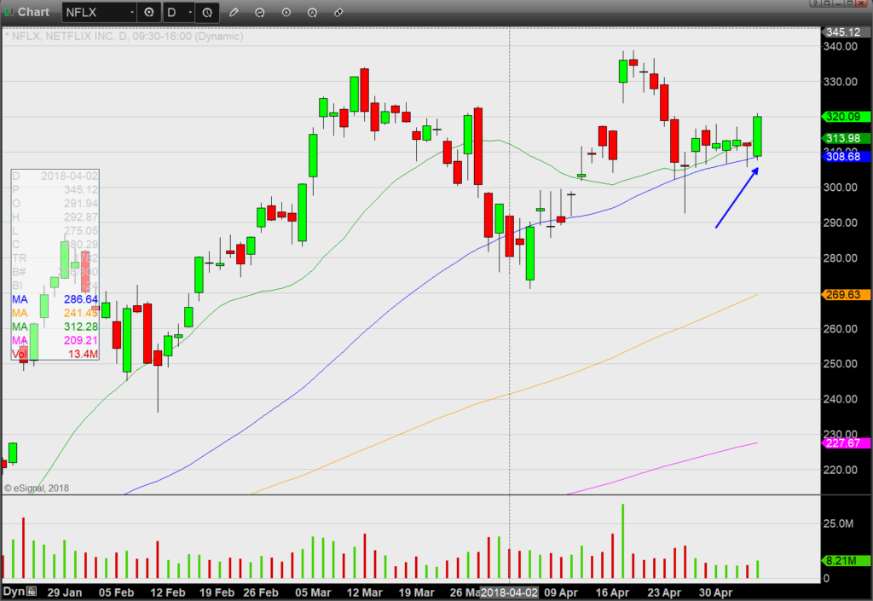
Task: Click the pop-out window icon beside help
Action: (x=827, y=3)
